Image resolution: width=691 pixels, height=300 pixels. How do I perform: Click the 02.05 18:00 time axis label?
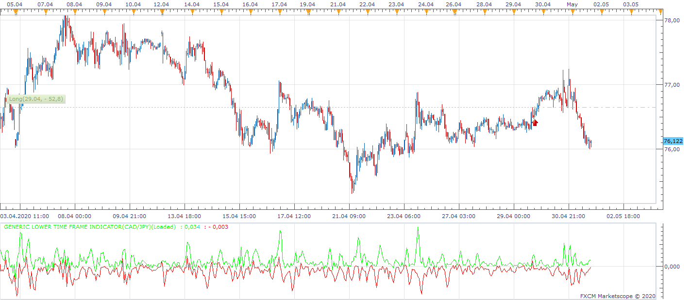(x=624, y=216)
